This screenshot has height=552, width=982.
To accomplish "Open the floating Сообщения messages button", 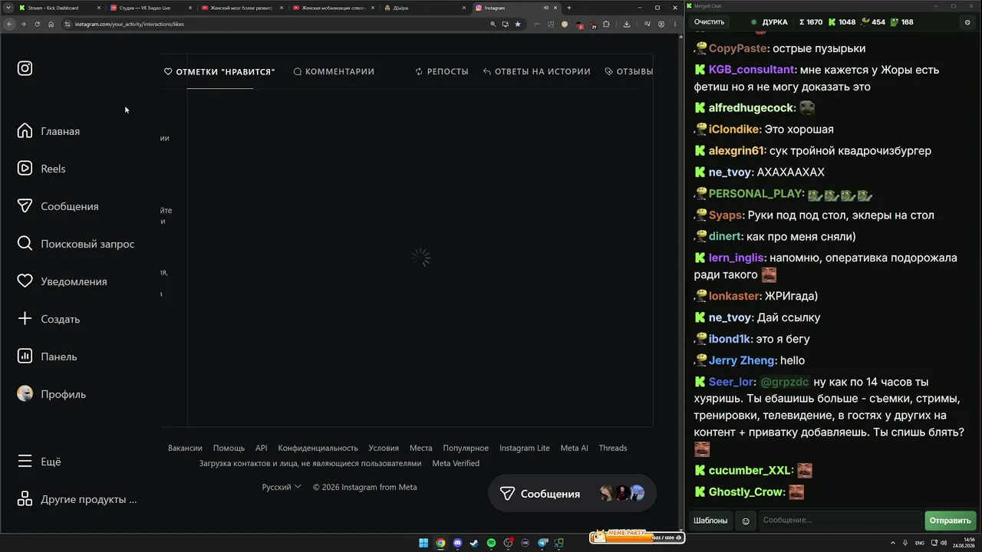I will click(572, 494).
